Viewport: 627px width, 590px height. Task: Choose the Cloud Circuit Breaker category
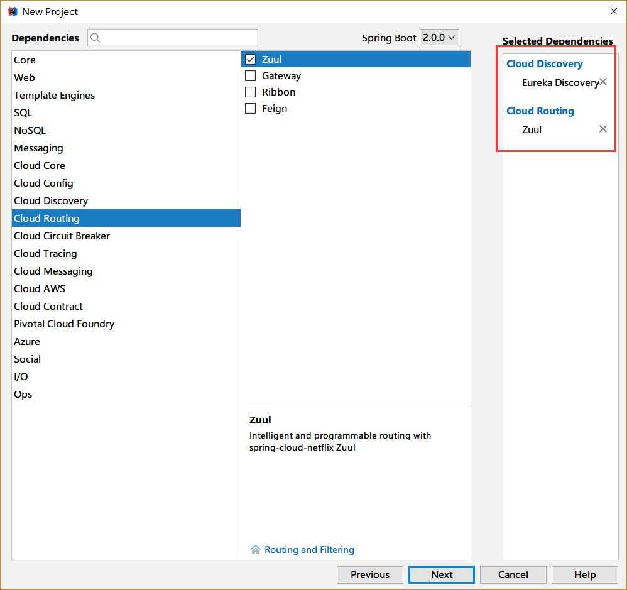[x=126, y=236]
